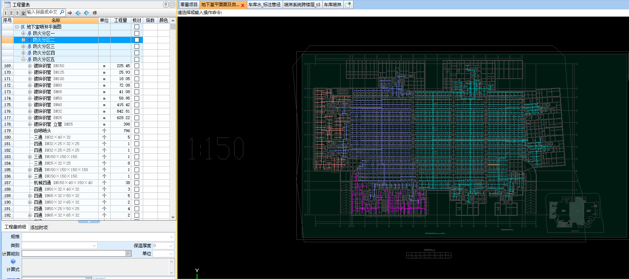Click the 全 show-all button
The image size is (629, 279).
click(x=23, y=13)
